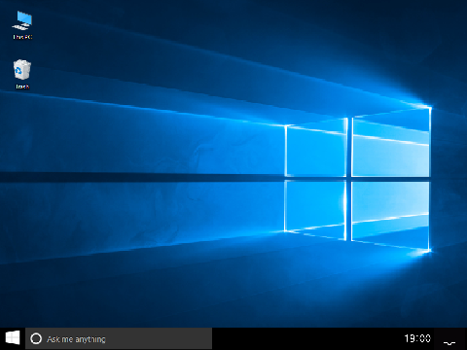Image resolution: width=467 pixels, height=350 pixels.
Task: Click the circle icon in the search box
Action: pos(36,338)
